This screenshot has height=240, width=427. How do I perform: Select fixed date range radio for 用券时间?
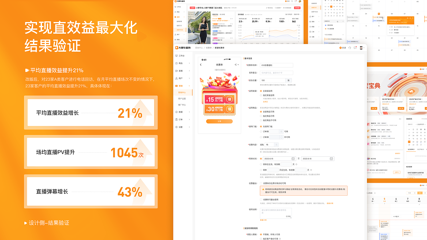pos(261,159)
